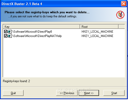Viewport: 128px width, 101px height.
Task: Sort the list by the Key column header
Action: click(42, 27)
